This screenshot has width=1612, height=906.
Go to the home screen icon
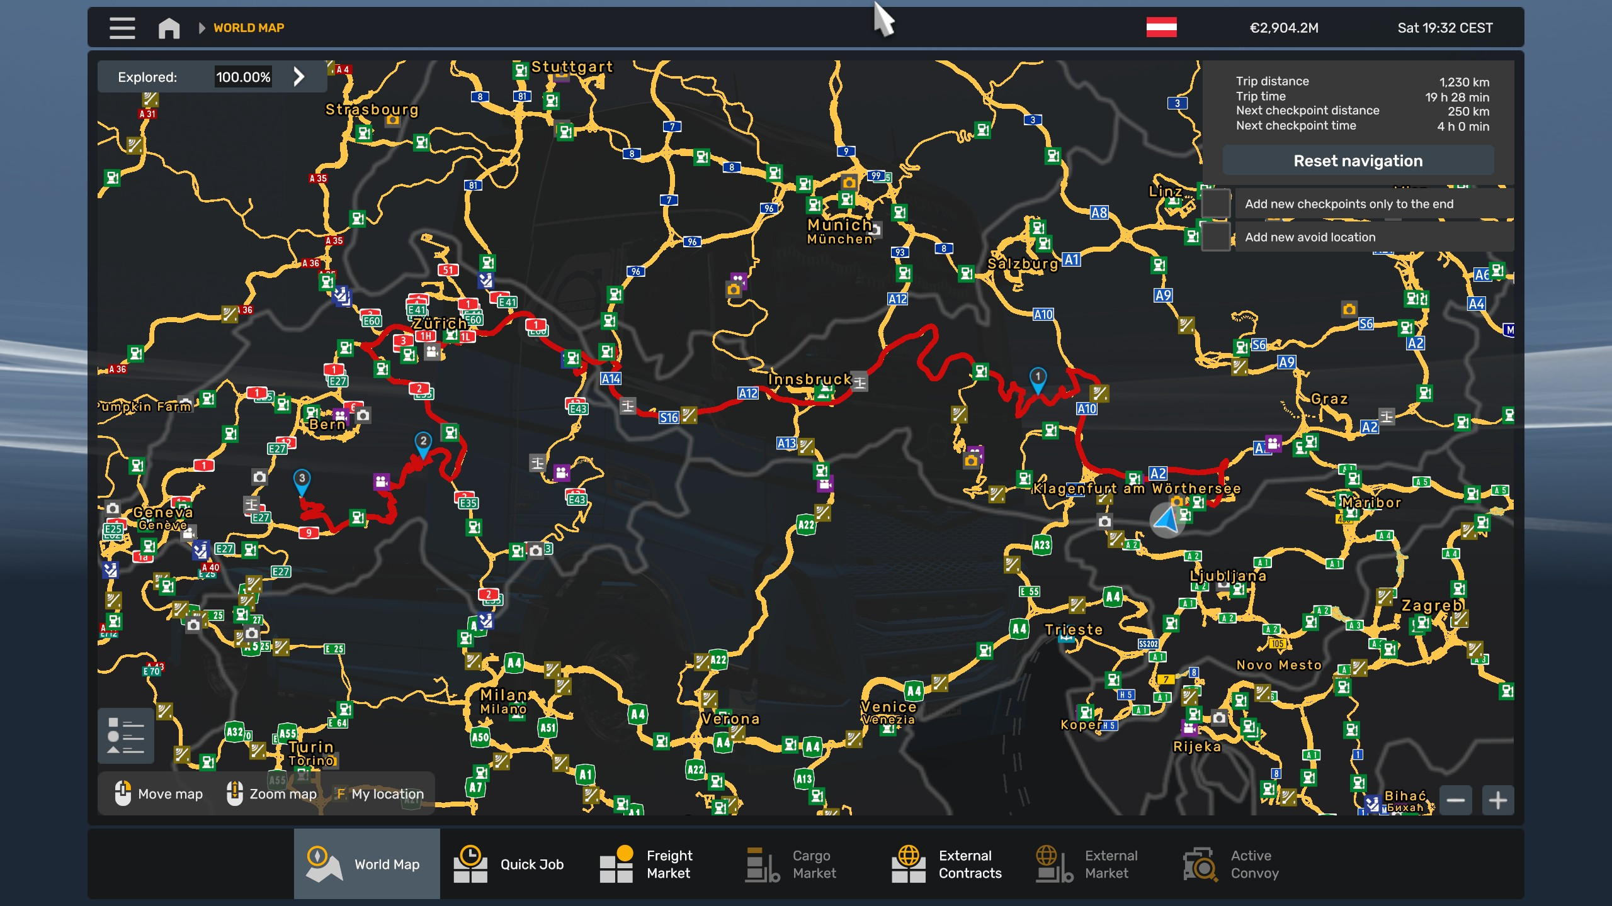[x=169, y=28]
